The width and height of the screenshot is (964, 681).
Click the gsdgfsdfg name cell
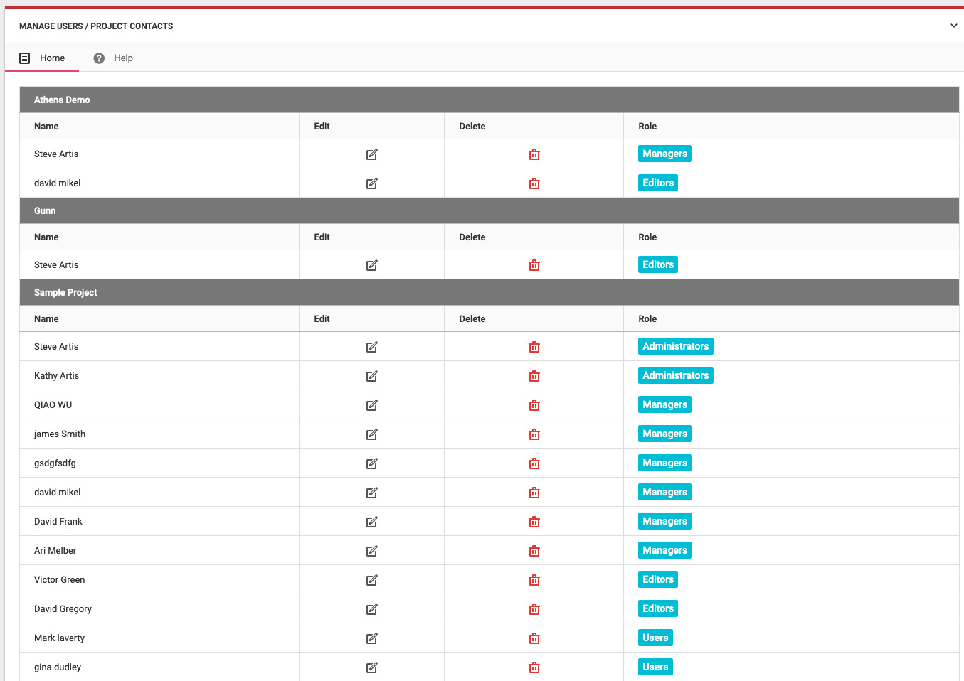pos(55,463)
